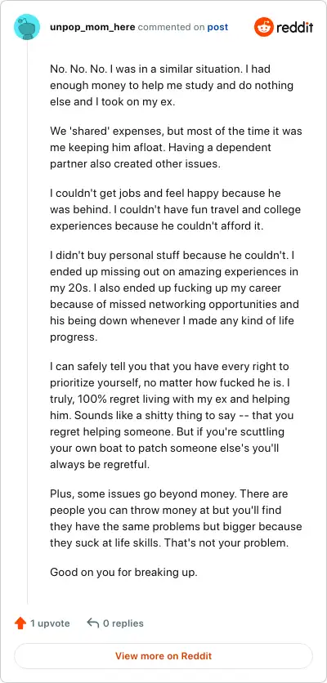Select the "0 replies" label
This screenshot has width=327, height=683.
point(123,623)
